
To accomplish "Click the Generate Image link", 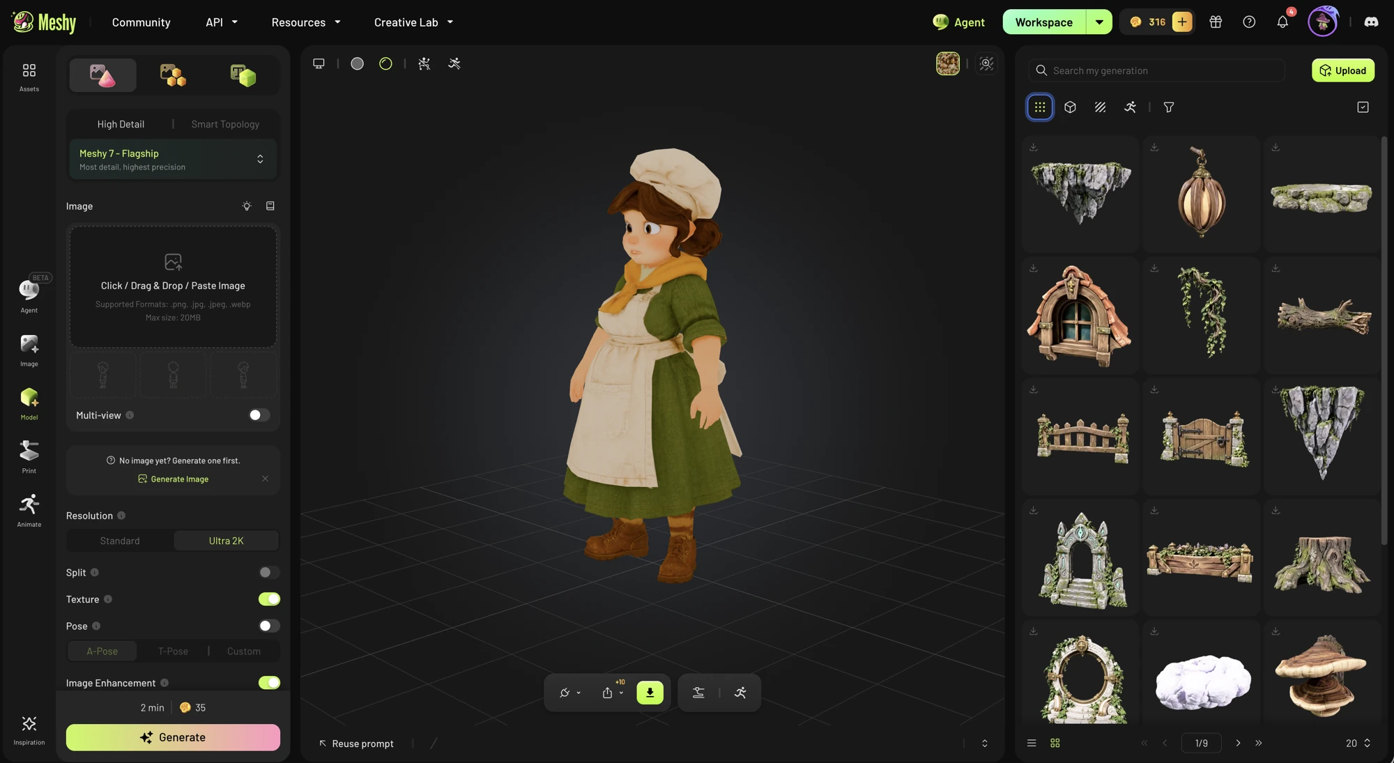I will (173, 479).
